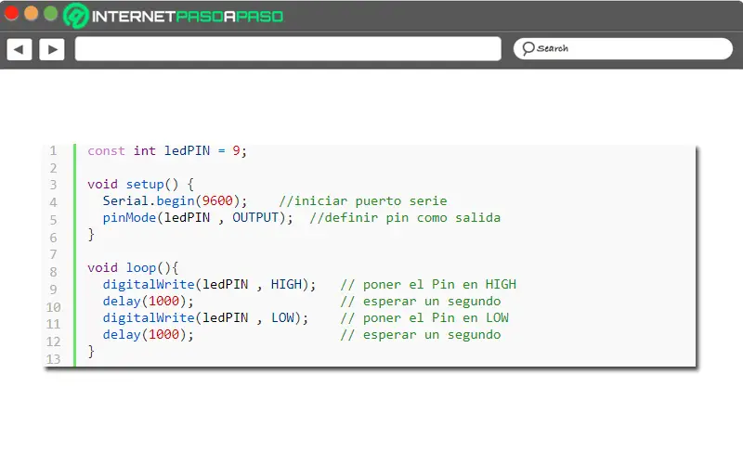Click closing brace on line 13
The image size is (743, 464).
[91, 352]
